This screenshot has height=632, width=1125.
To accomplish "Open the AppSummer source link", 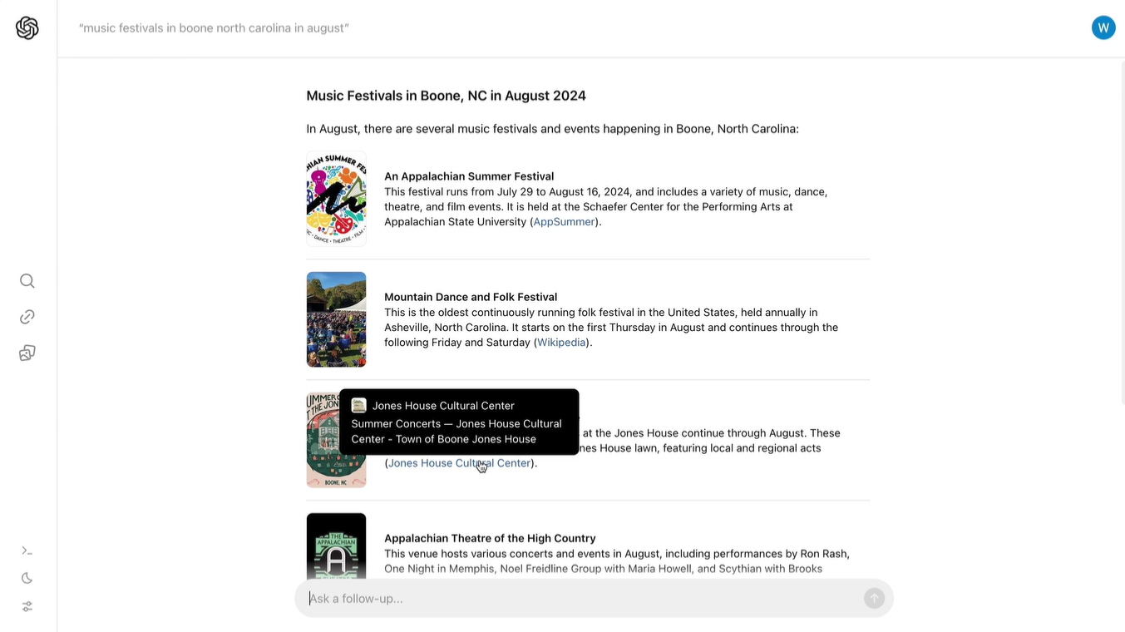I will click(x=564, y=222).
